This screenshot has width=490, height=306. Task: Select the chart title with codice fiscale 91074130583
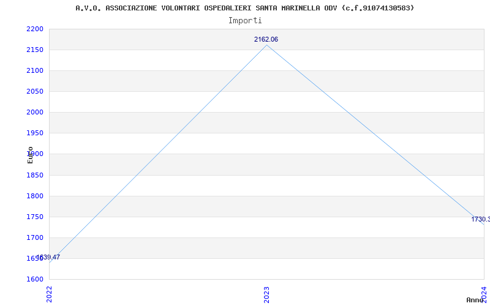(244, 8)
